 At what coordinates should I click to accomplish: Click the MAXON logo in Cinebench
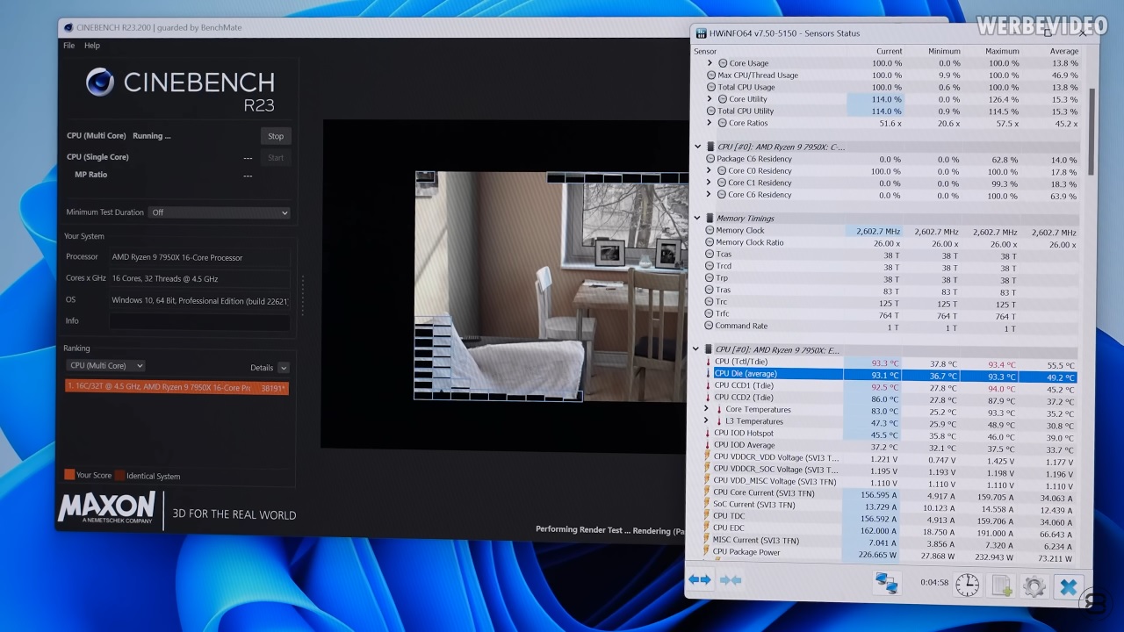(x=106, y=509)
